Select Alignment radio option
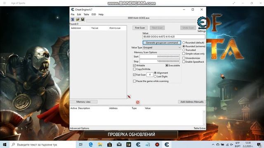 pyautogui.click(x=155, y=73)
